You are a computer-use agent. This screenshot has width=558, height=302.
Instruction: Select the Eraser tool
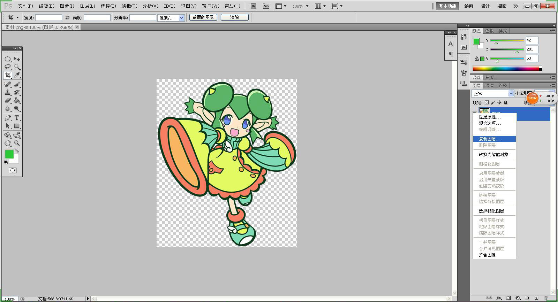pos(8,100)
